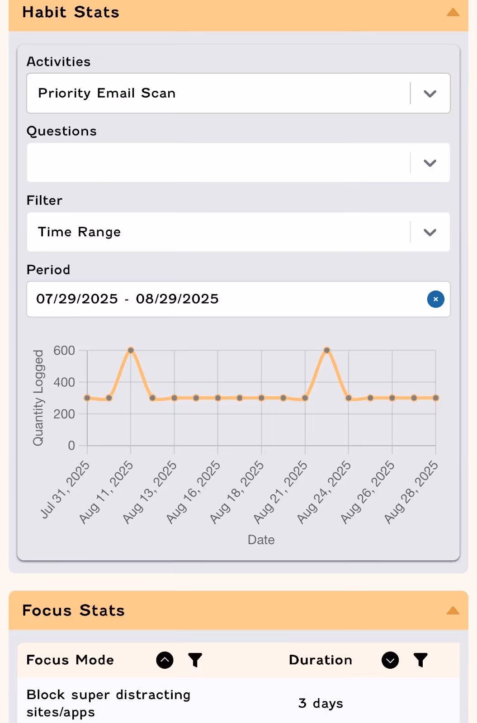The height and width of the screenshot is (723, 477).
Task: Click the 600 y-axis value
Action: pos(64,351)
